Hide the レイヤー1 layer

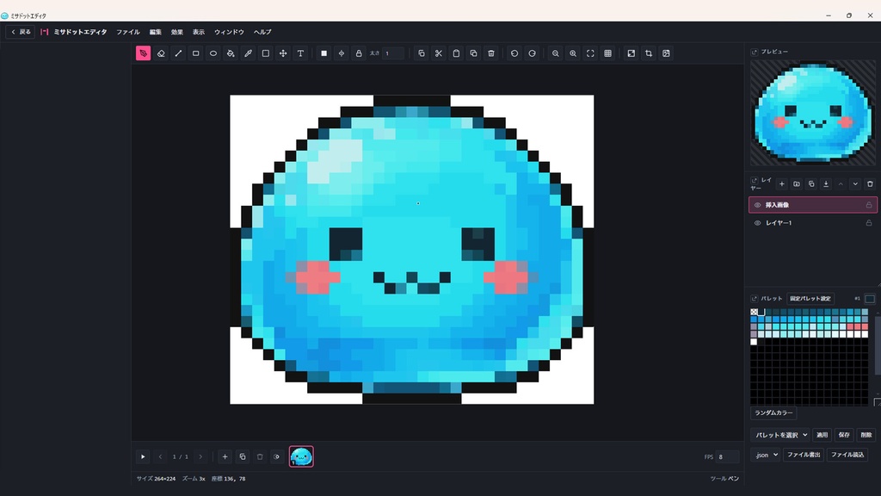(757, 223)
